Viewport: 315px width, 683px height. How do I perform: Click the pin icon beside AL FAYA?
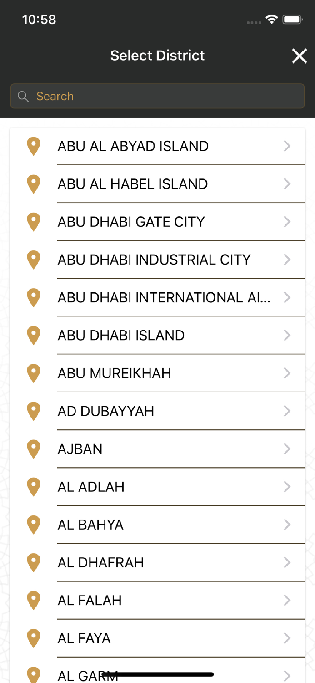point(33,638)
